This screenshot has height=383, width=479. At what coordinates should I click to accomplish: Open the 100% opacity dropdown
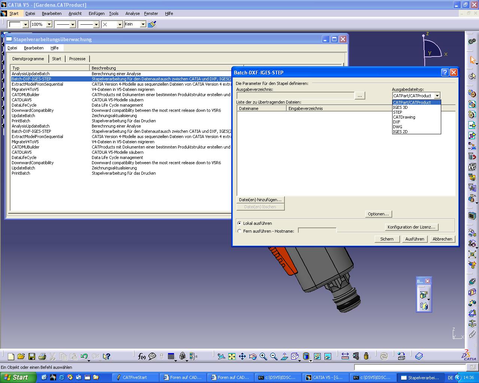(x=49, y=24)
